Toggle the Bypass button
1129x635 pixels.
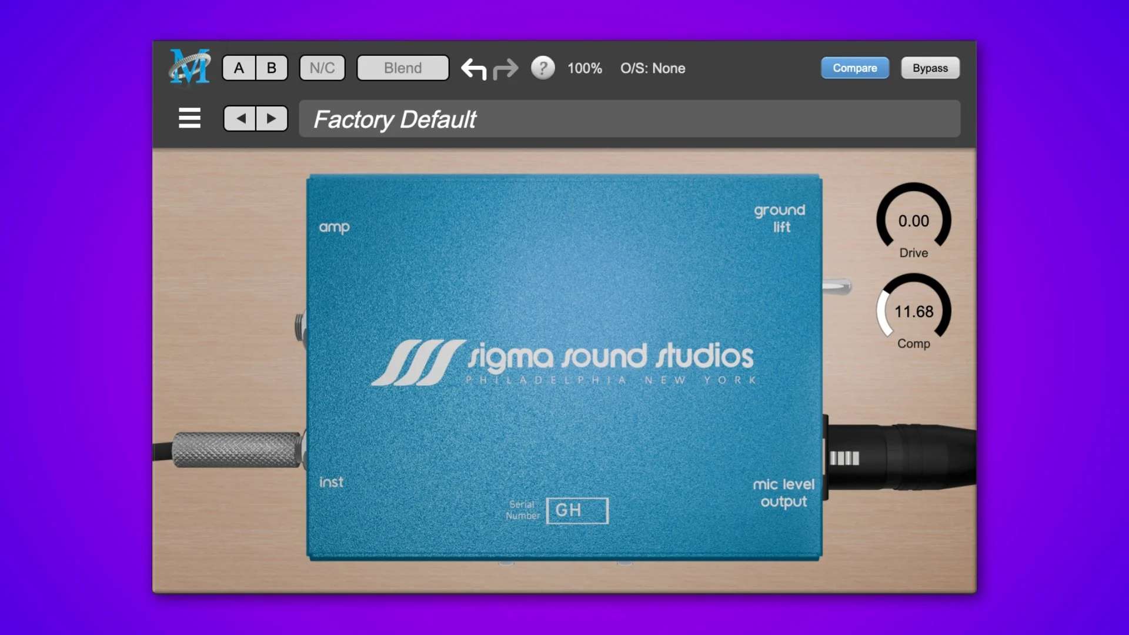(930, 68)
